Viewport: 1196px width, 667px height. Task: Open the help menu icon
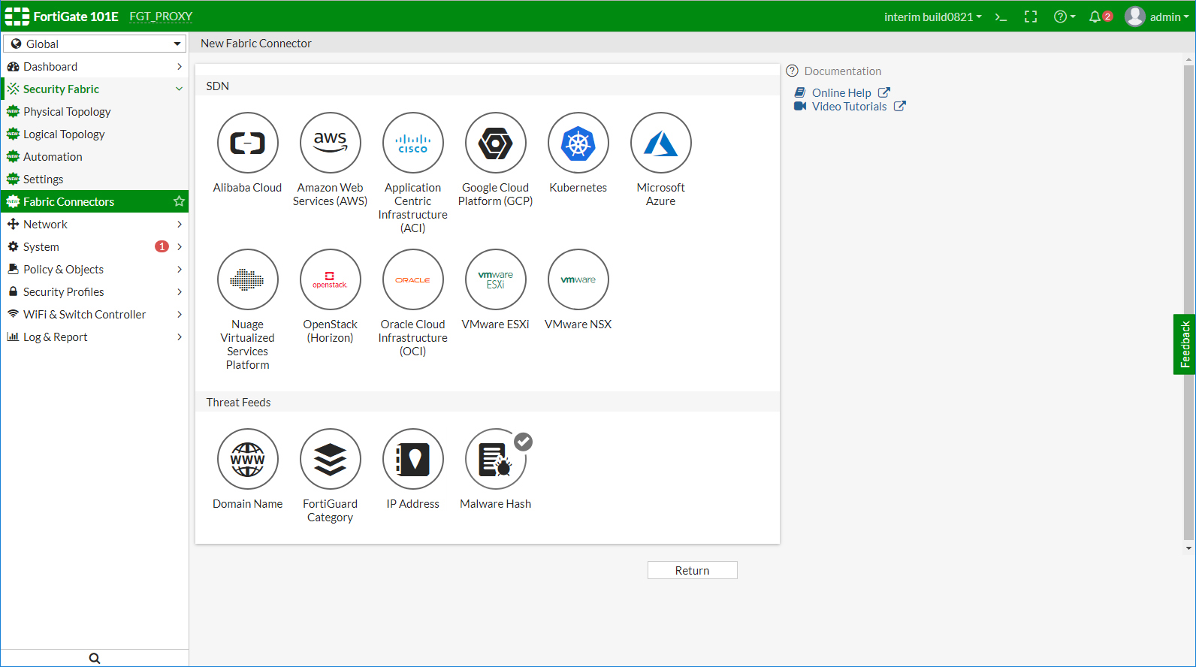coord(1065,17)
